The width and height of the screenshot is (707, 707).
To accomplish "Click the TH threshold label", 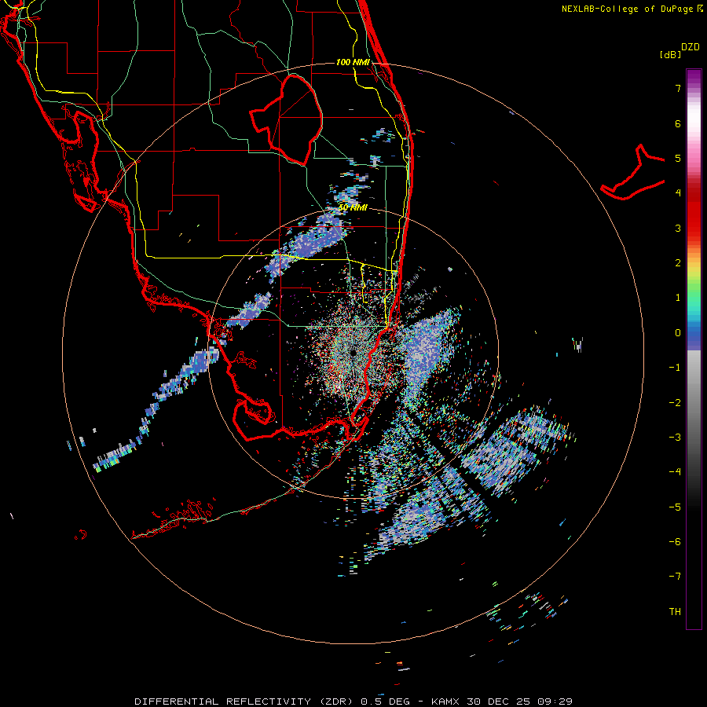I will point(675,611).
